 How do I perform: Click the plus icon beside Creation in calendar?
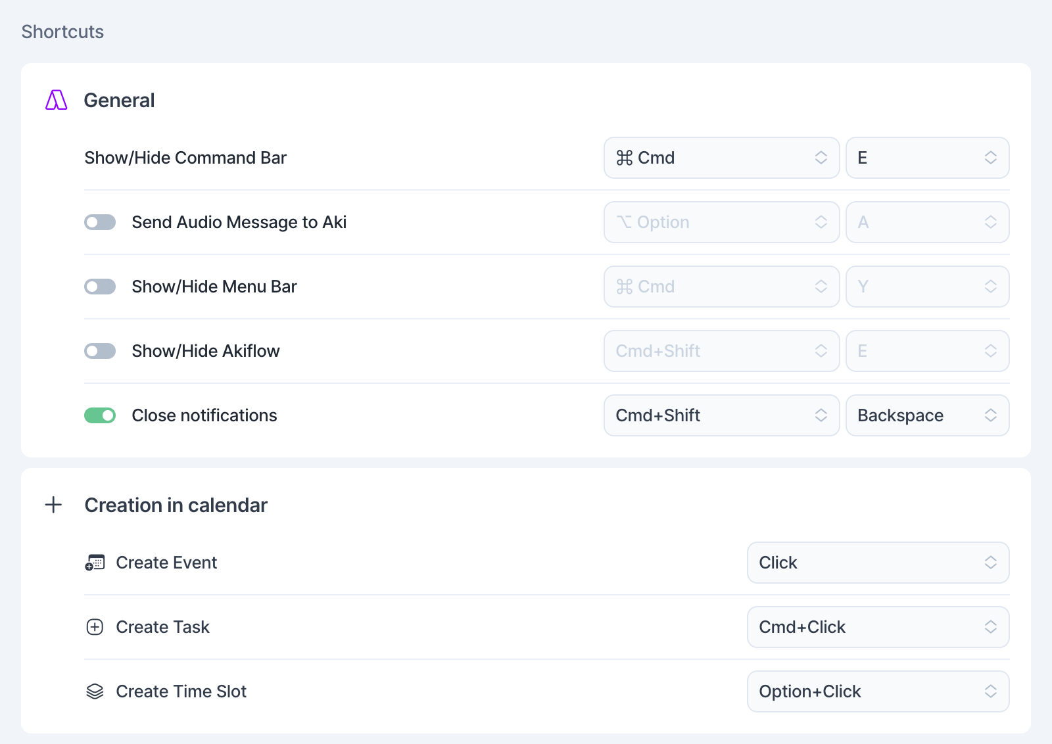pyautogui.click(x=53, y=505)
